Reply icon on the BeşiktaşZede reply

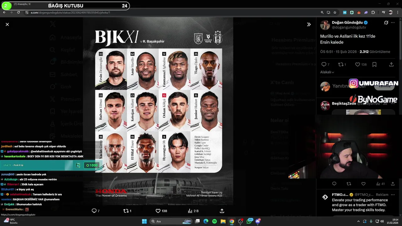coord(334,184)
